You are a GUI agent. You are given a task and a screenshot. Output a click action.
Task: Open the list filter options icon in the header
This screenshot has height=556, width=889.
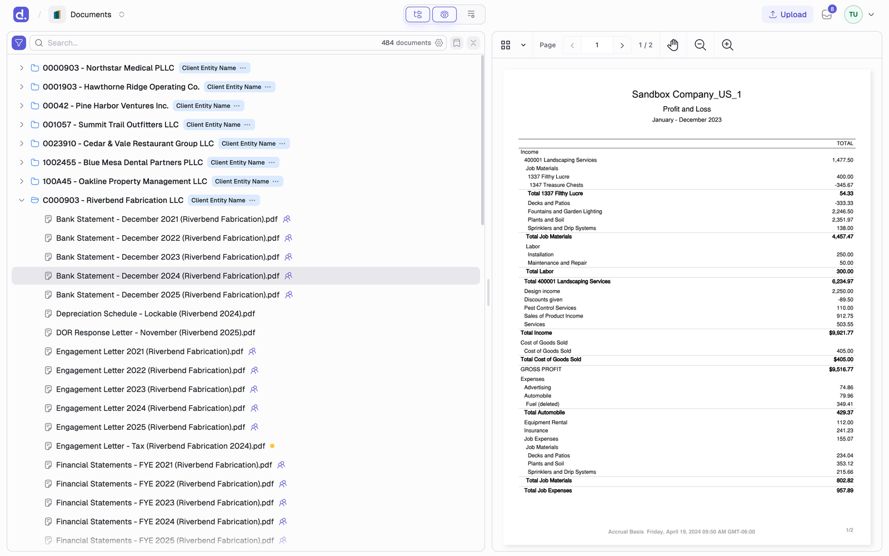[471, 14]
